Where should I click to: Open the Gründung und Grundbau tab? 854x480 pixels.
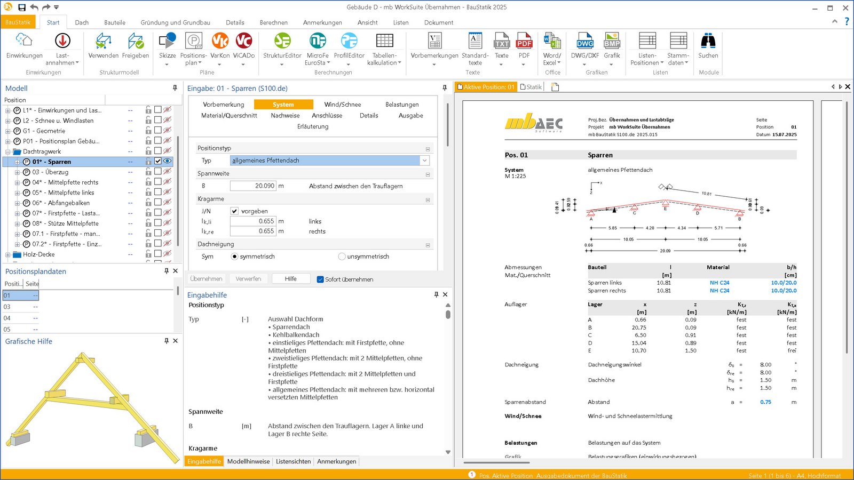[175, 22]
